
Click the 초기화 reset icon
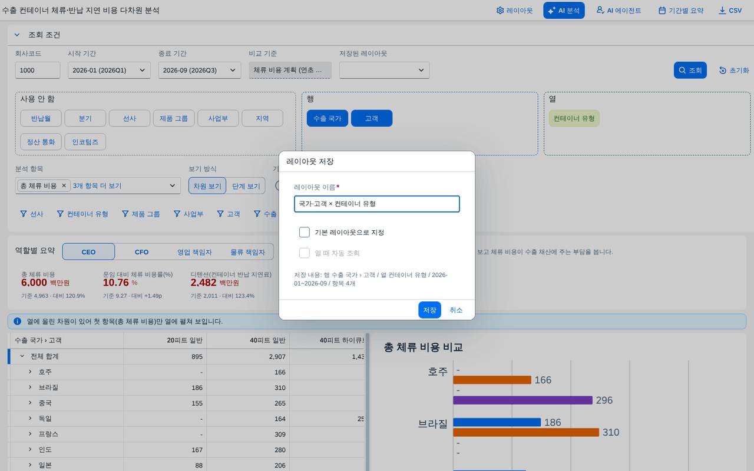[x=723, y=70]
